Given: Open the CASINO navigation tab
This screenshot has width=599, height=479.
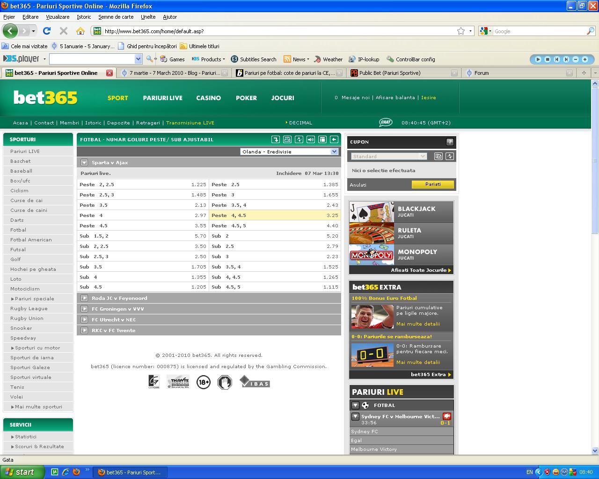Looking at the screenshot, I should [x=208, y=98].
